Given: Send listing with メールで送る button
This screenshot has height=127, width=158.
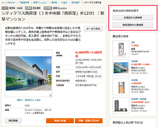Looking at the screenshot, I should tap(93, 29).
